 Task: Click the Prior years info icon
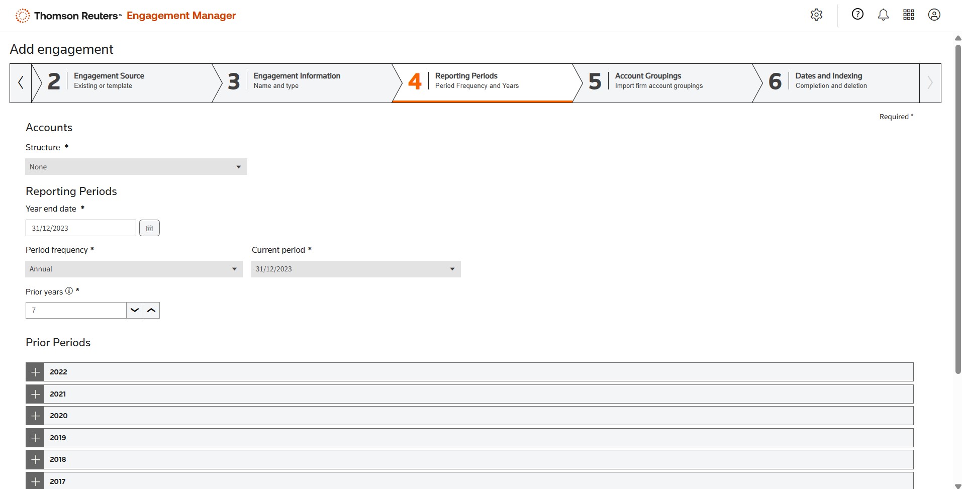pos(69,291)
